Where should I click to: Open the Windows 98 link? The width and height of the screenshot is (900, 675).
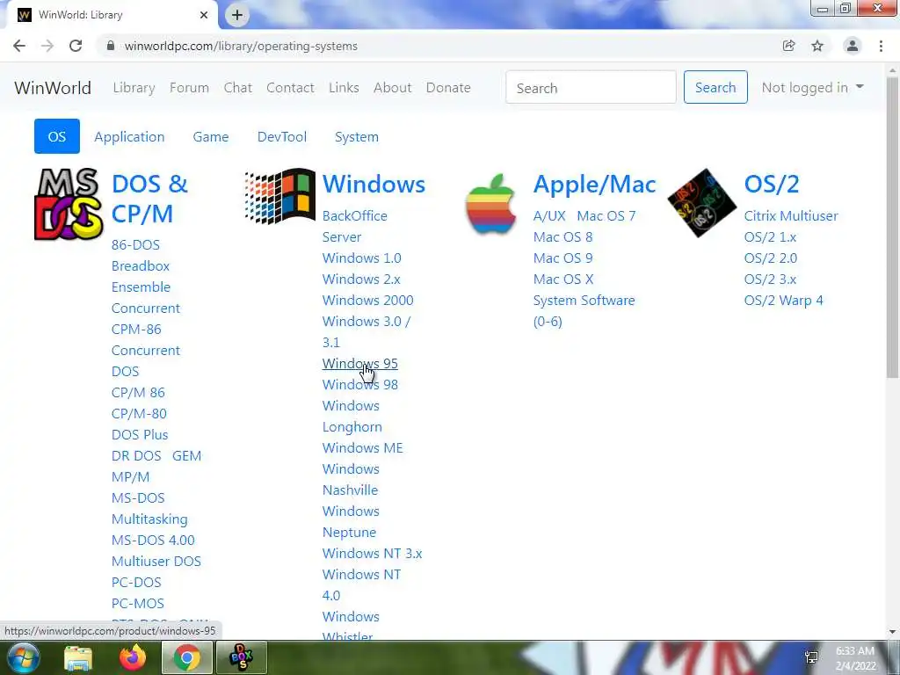(359, 385)
